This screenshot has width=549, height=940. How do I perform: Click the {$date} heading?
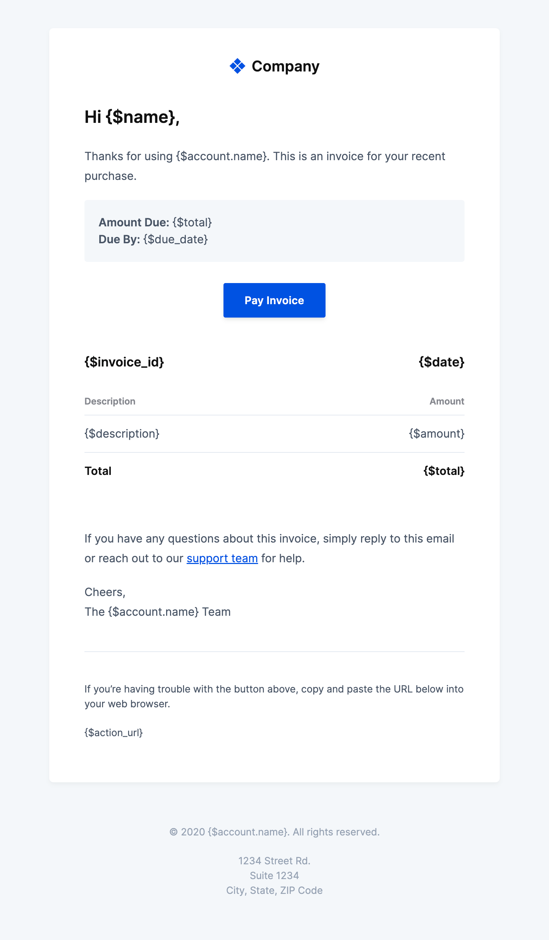pos(441,362)
